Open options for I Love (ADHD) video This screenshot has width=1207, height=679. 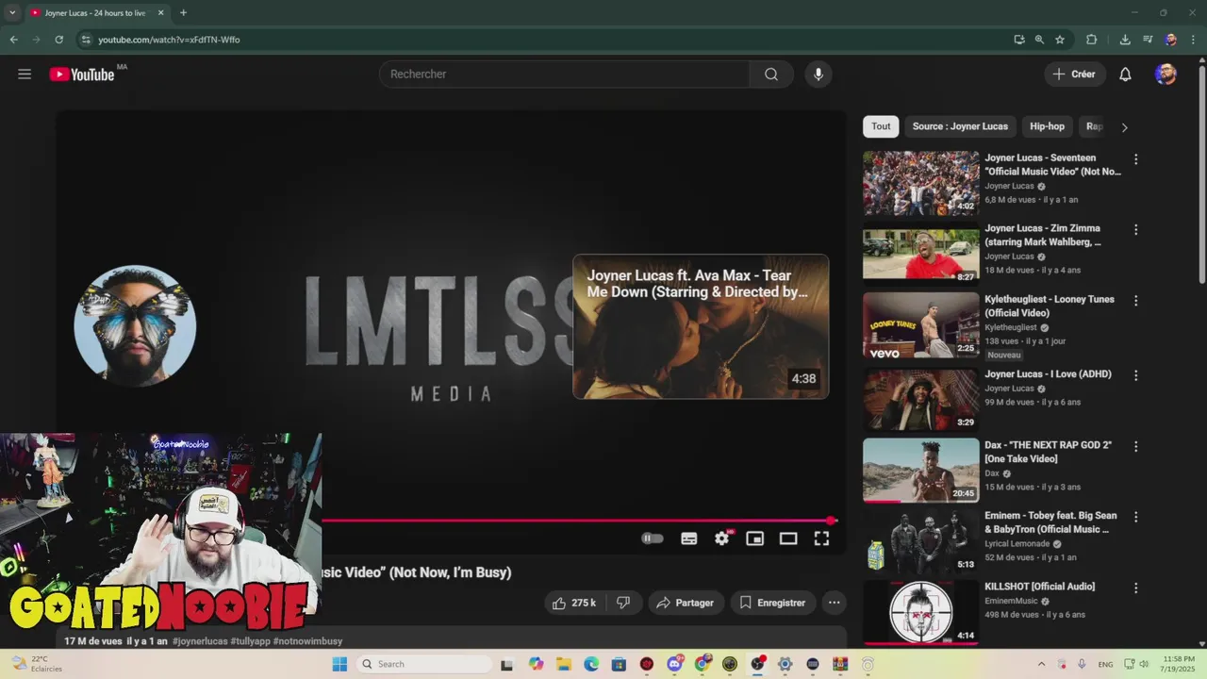pos(1135,375)
